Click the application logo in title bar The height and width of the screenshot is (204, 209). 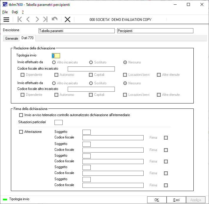5,5
